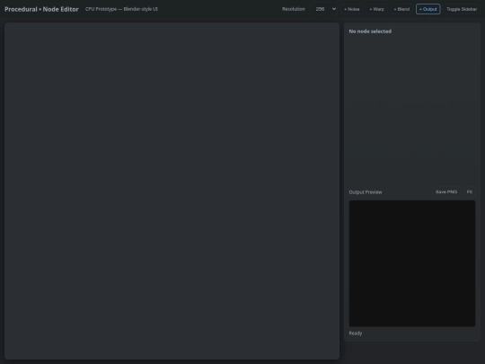The image size is (485, 364).
Task: Select the 'No node selected' heading
Action: pyautogui.click(x=370, y=31)
